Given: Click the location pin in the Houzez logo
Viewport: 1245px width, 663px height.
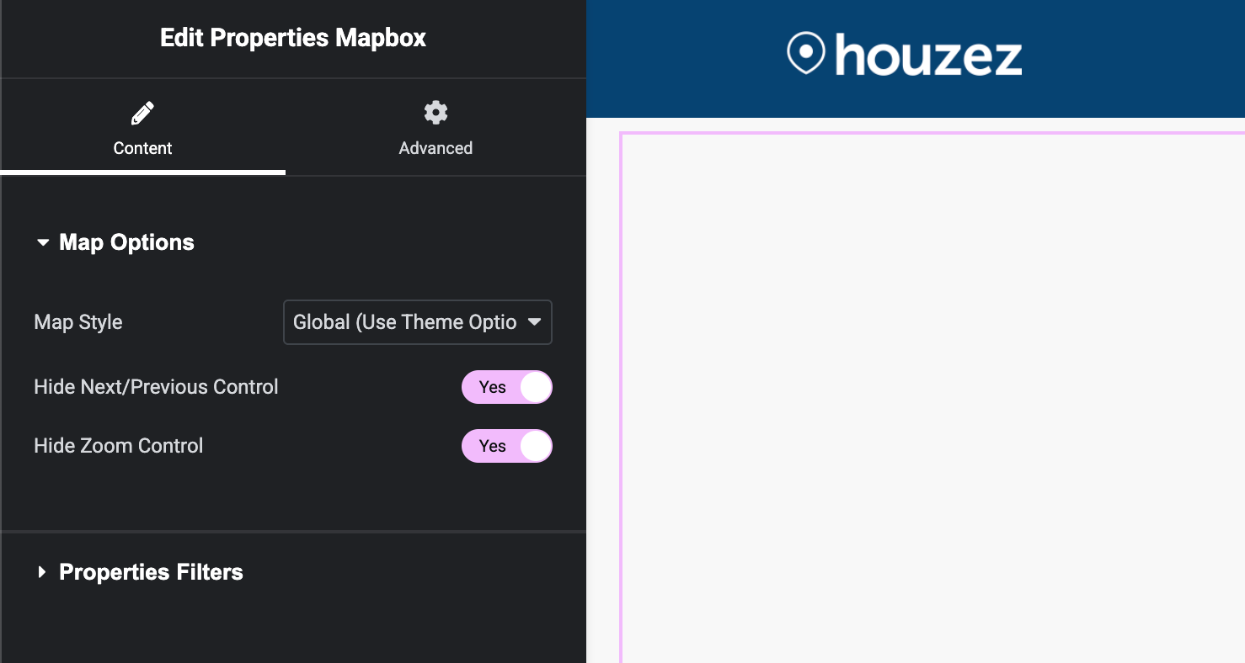Looking at the screenshot, I should click(806, 54).
